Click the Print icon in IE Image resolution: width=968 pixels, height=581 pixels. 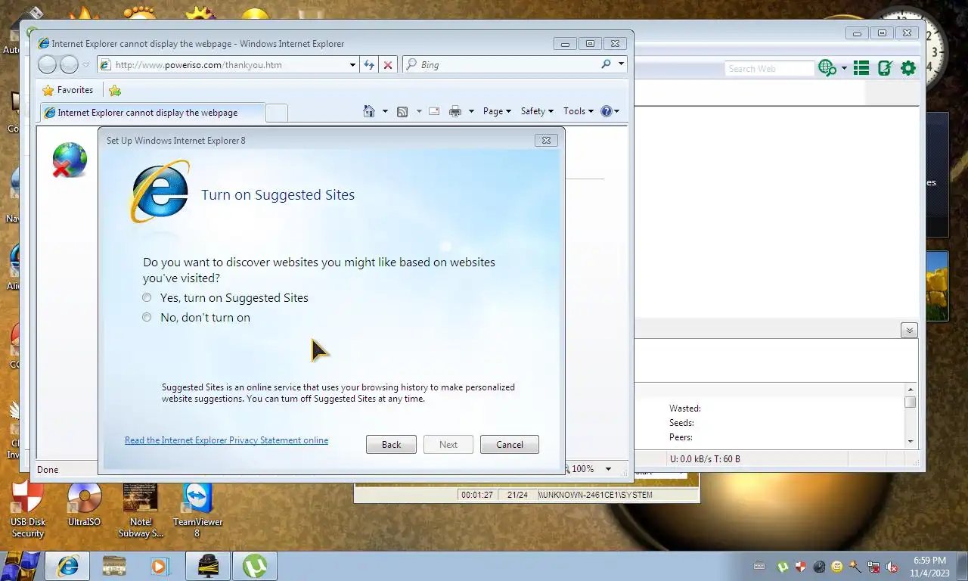455,111
